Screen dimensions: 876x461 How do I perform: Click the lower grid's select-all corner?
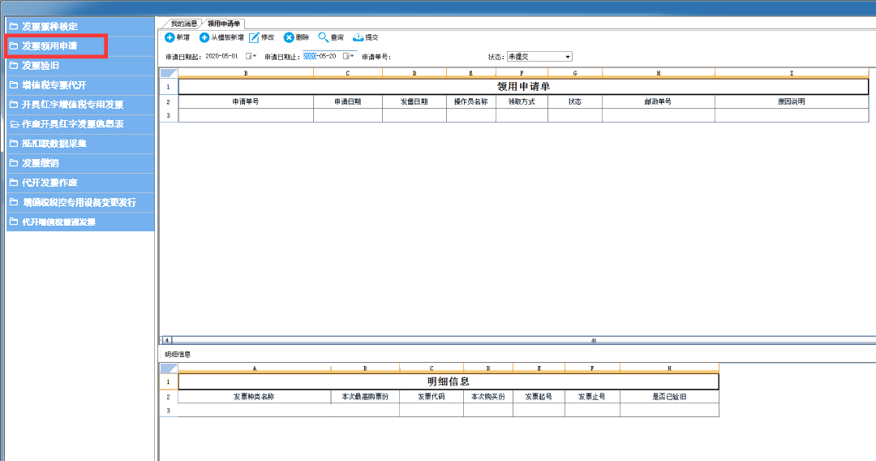pos(169,368)
